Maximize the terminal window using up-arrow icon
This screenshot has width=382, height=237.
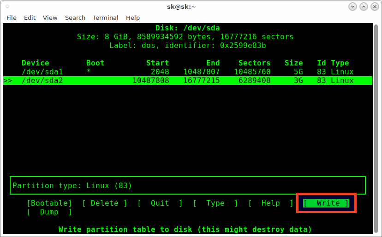click(364, 6)
